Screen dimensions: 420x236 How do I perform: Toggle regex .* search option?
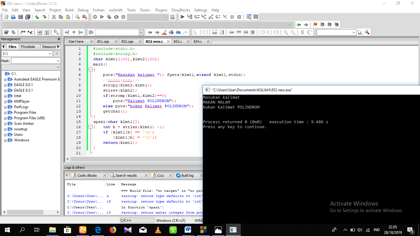[185, 32]
